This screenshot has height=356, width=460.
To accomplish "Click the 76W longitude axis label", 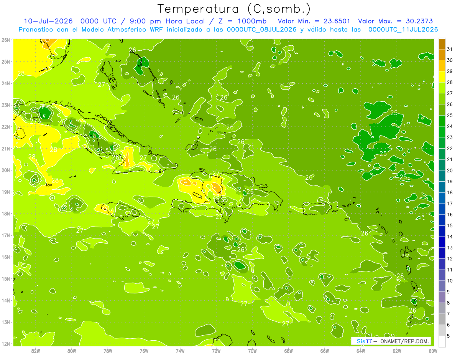I will [144, 351].
